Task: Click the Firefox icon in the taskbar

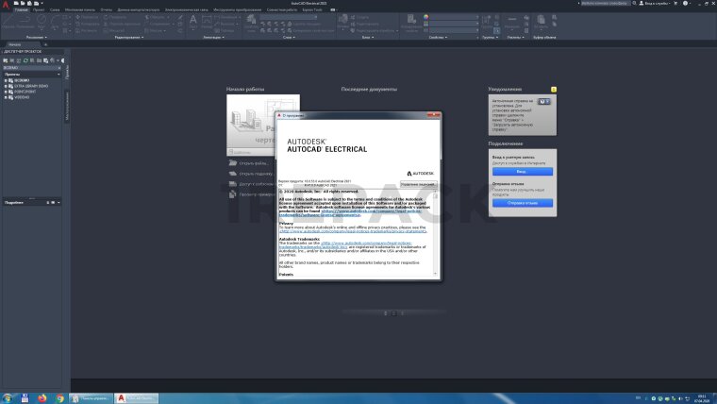Action: 41,398
